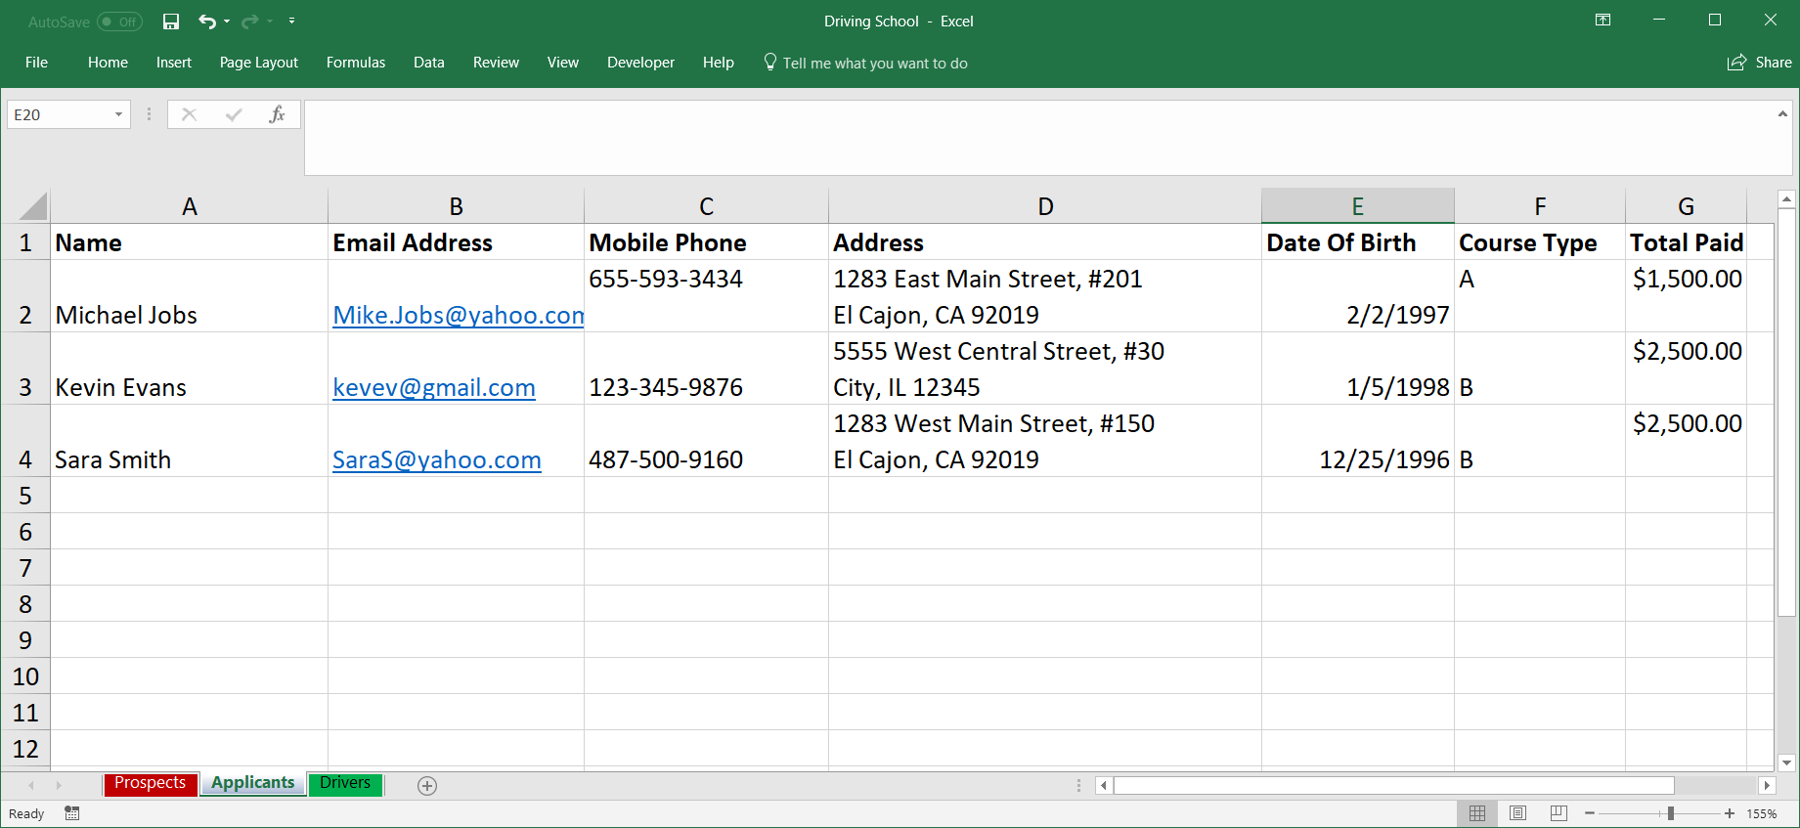The height and width of the screenshot is (828, 1800).
Task: Expand the formula bar
Action: (x=1782, y=114)
